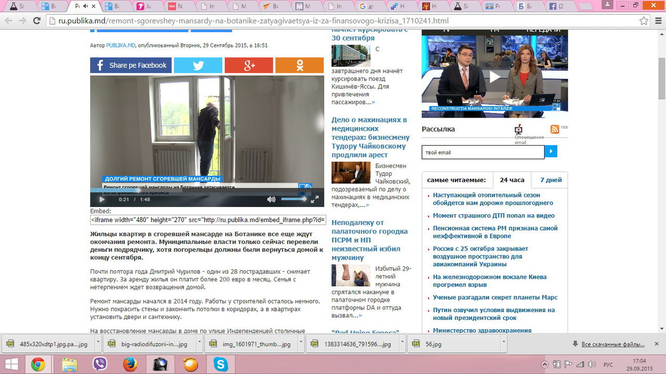Play the article video

[x=102, y=199]
